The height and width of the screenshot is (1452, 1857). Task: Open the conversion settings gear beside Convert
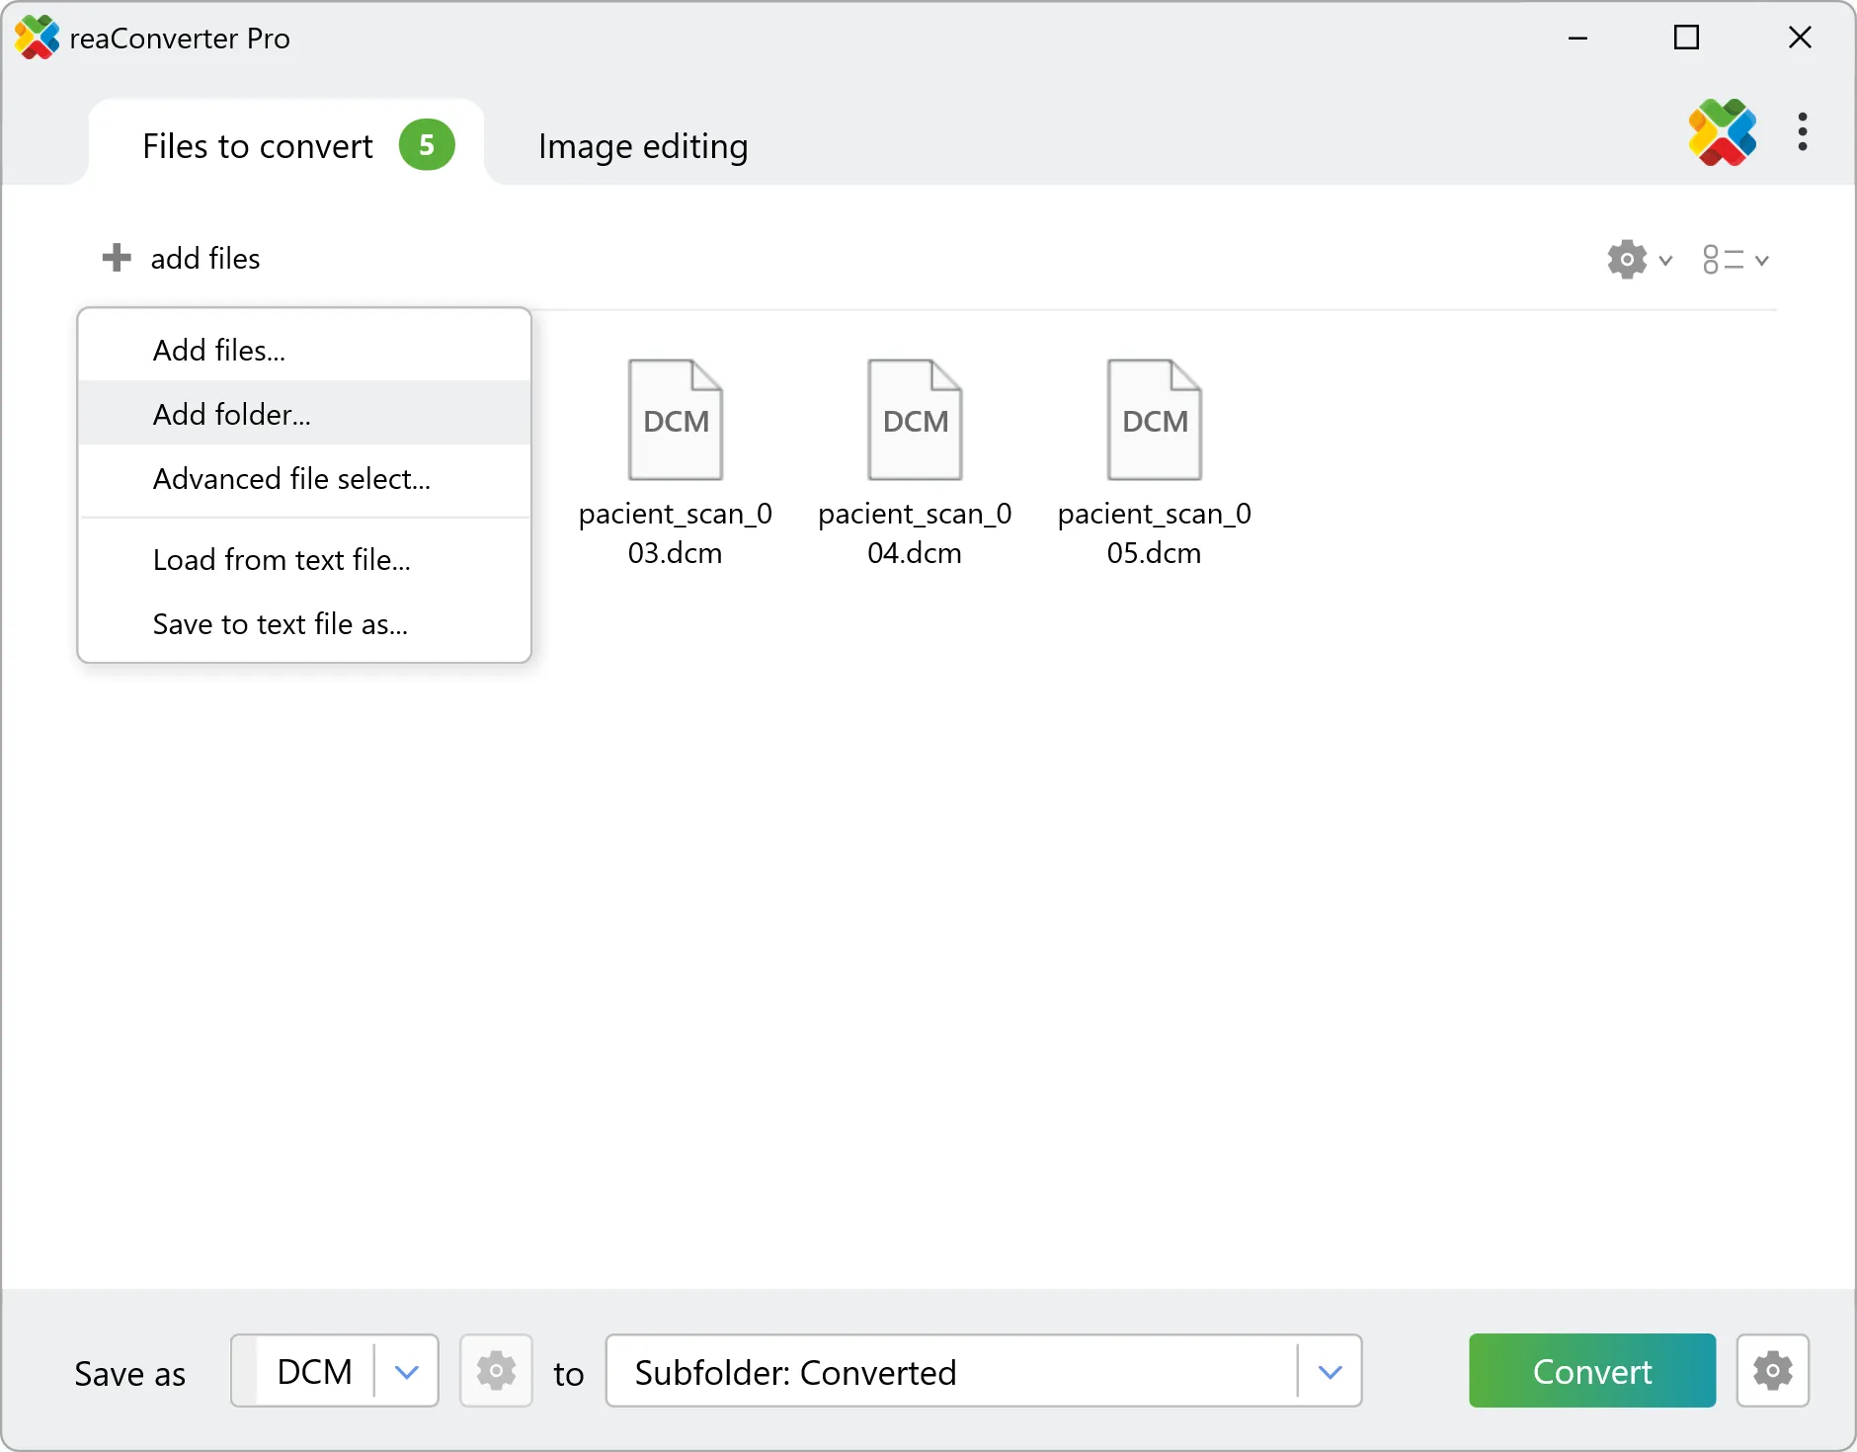[1772, 1371]
